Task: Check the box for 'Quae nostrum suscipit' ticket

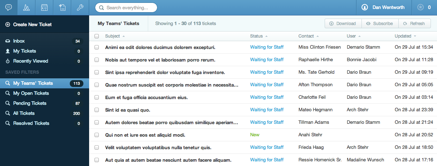Action: [x=97, y=85]
